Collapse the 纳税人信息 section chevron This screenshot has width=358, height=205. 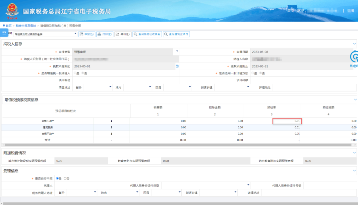pos(354,44)
